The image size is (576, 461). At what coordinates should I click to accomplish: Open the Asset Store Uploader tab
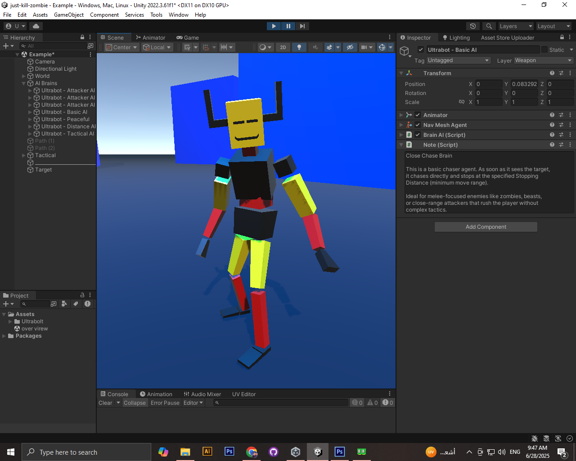(508, 38)
